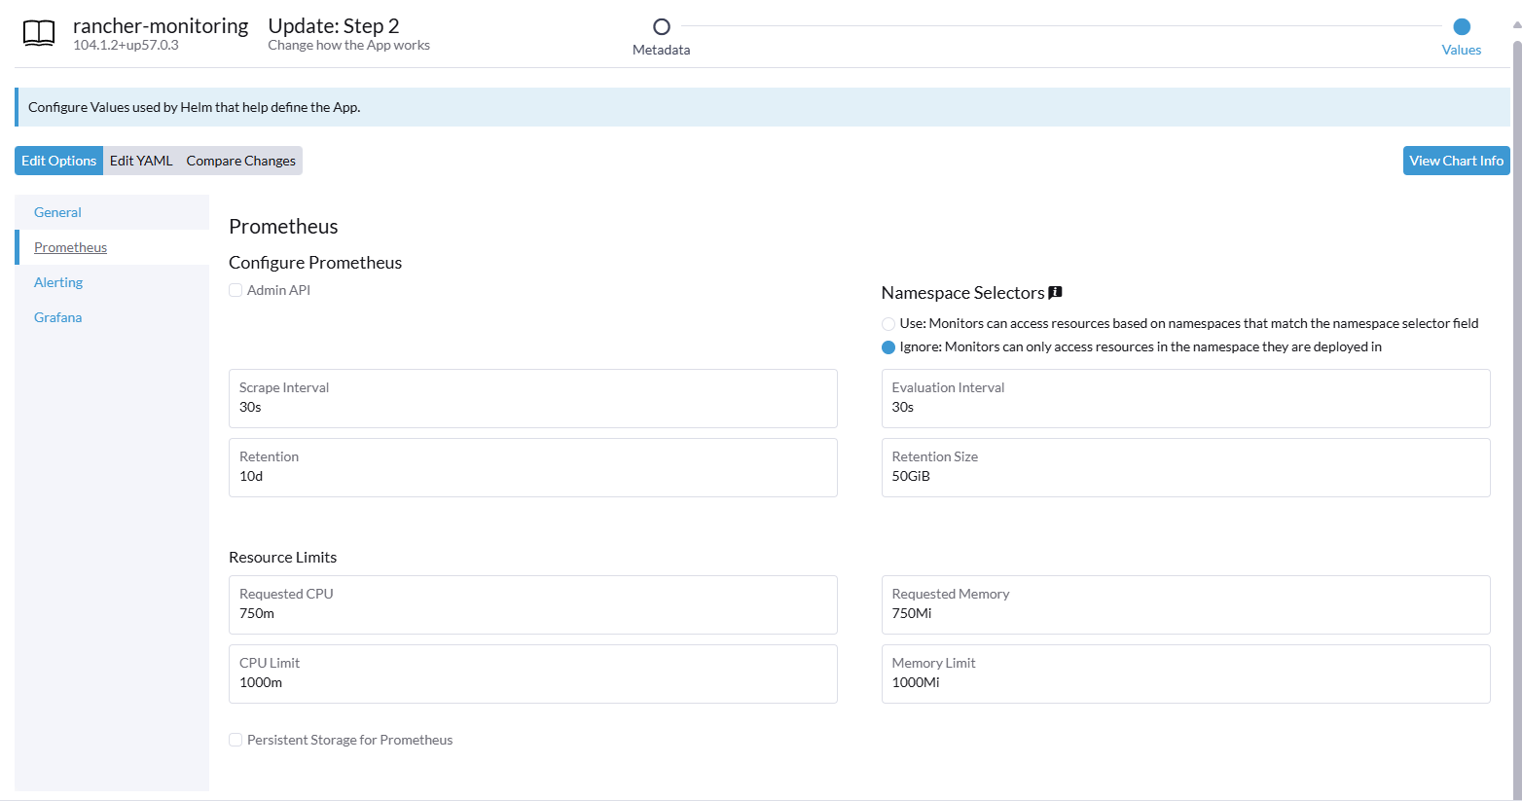Viewport: 1522px width, 801px height.
Task: Click the page vertical scrollbar
Action: click(1516, 389)
